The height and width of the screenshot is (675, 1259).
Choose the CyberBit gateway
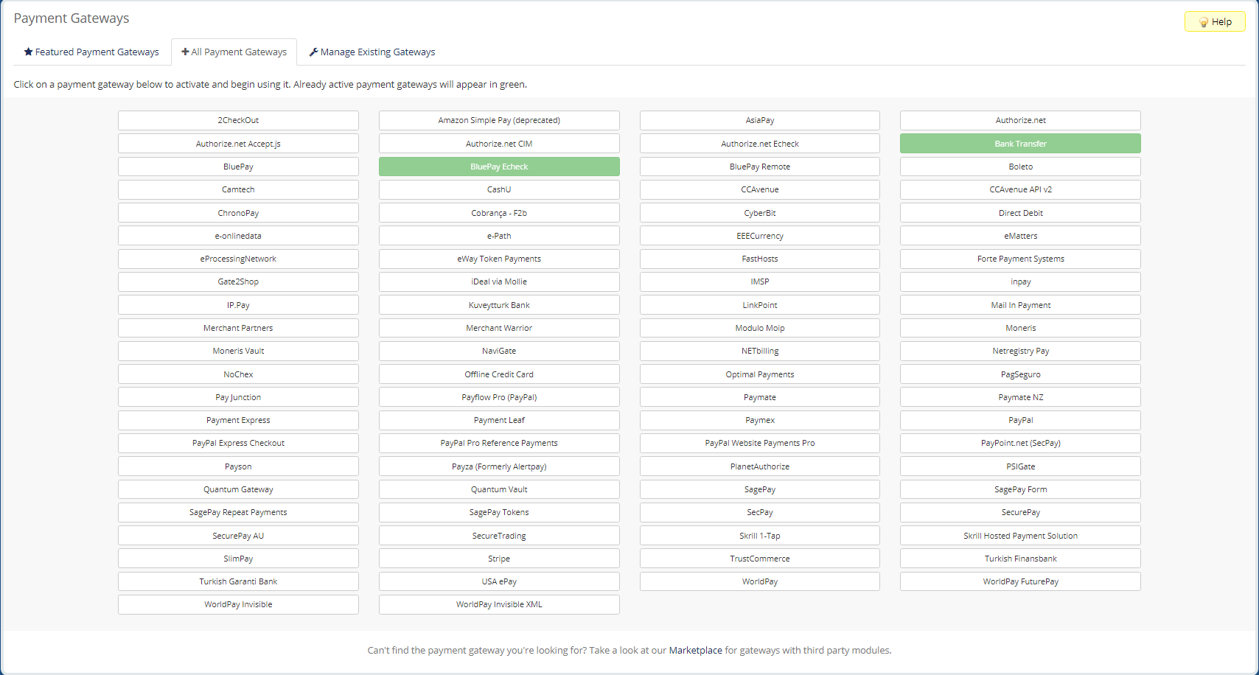pos(760,213)
